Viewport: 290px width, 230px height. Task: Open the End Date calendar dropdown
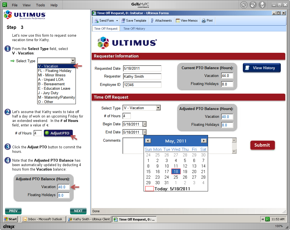[145, 132]
